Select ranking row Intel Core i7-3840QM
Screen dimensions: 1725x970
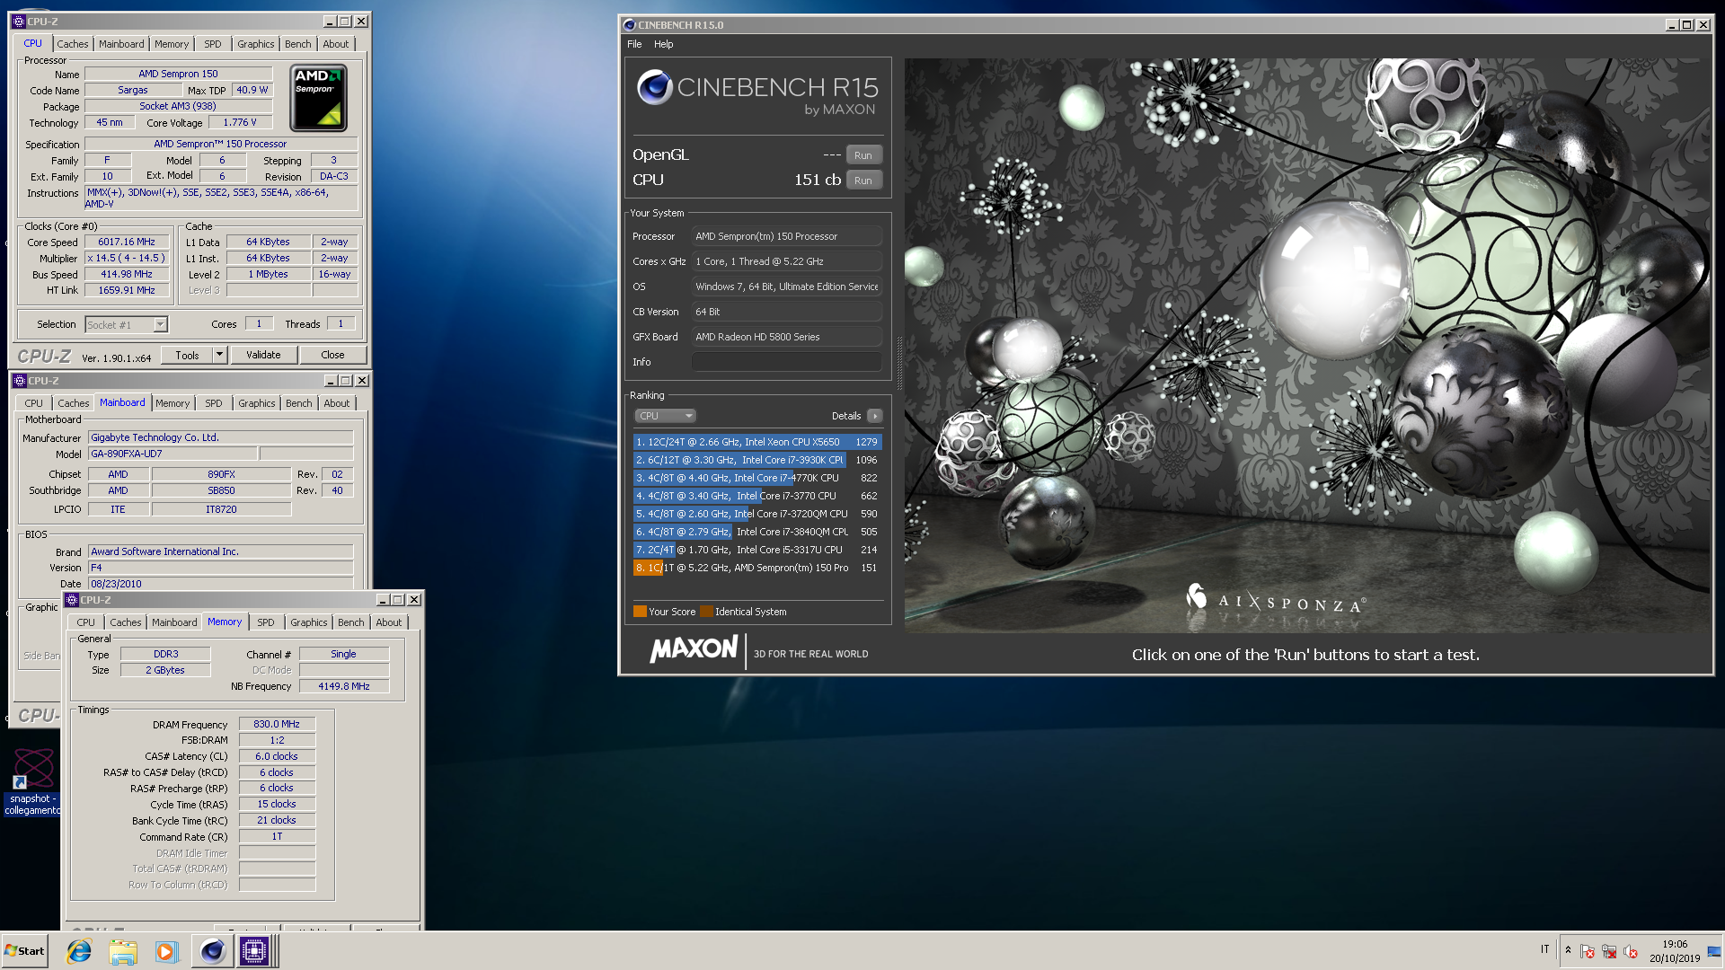(757, 532)
